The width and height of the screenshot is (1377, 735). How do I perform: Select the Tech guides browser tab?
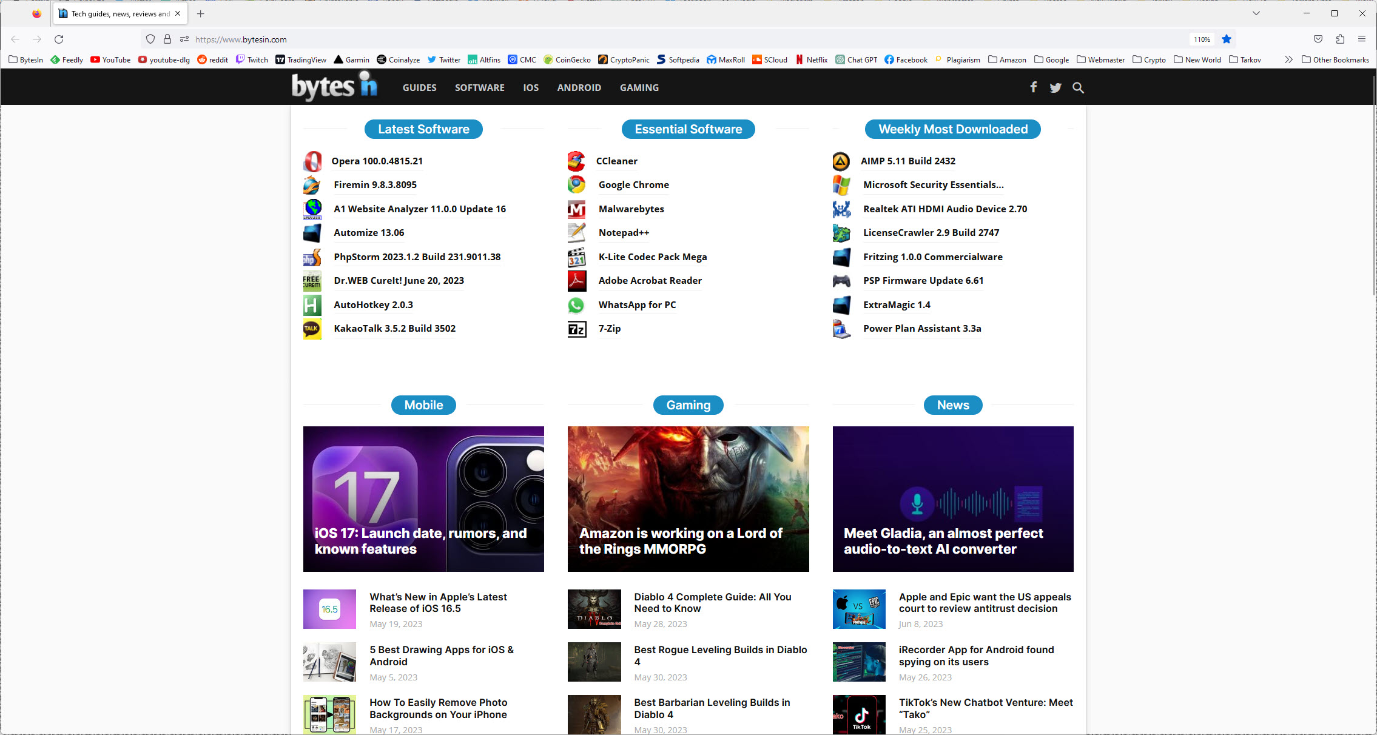pyautogui.click(x=120, y=13)
